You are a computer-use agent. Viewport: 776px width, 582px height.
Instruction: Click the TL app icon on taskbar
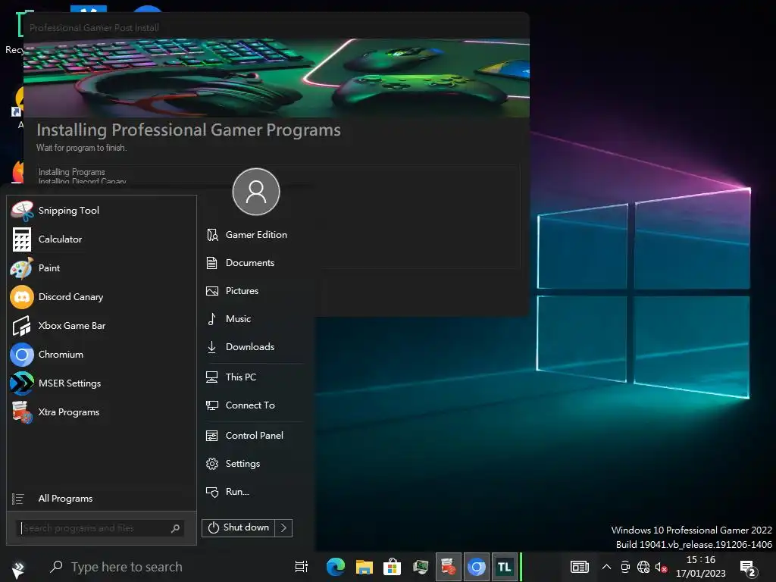(x=504, y=567)
